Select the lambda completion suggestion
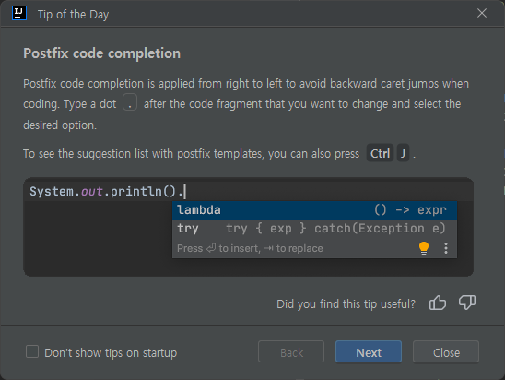 pyautogui.click(x=314, y=210)
